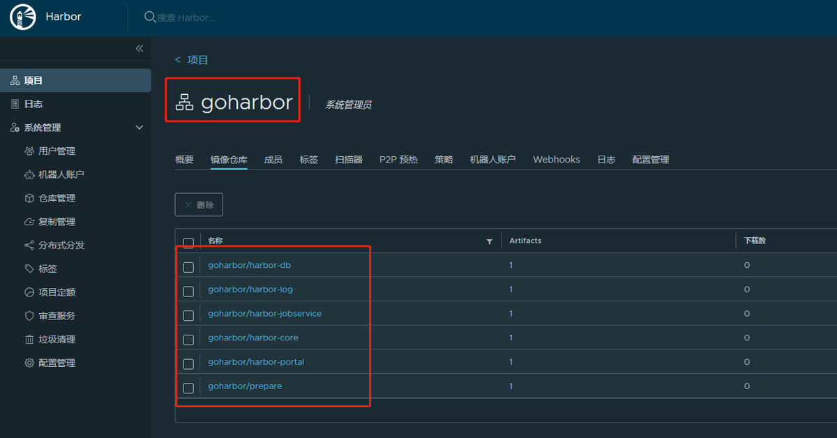The image size is (837, 438).
Task: Open the P2P 预热 tab
Action: [x=398, y=160]
